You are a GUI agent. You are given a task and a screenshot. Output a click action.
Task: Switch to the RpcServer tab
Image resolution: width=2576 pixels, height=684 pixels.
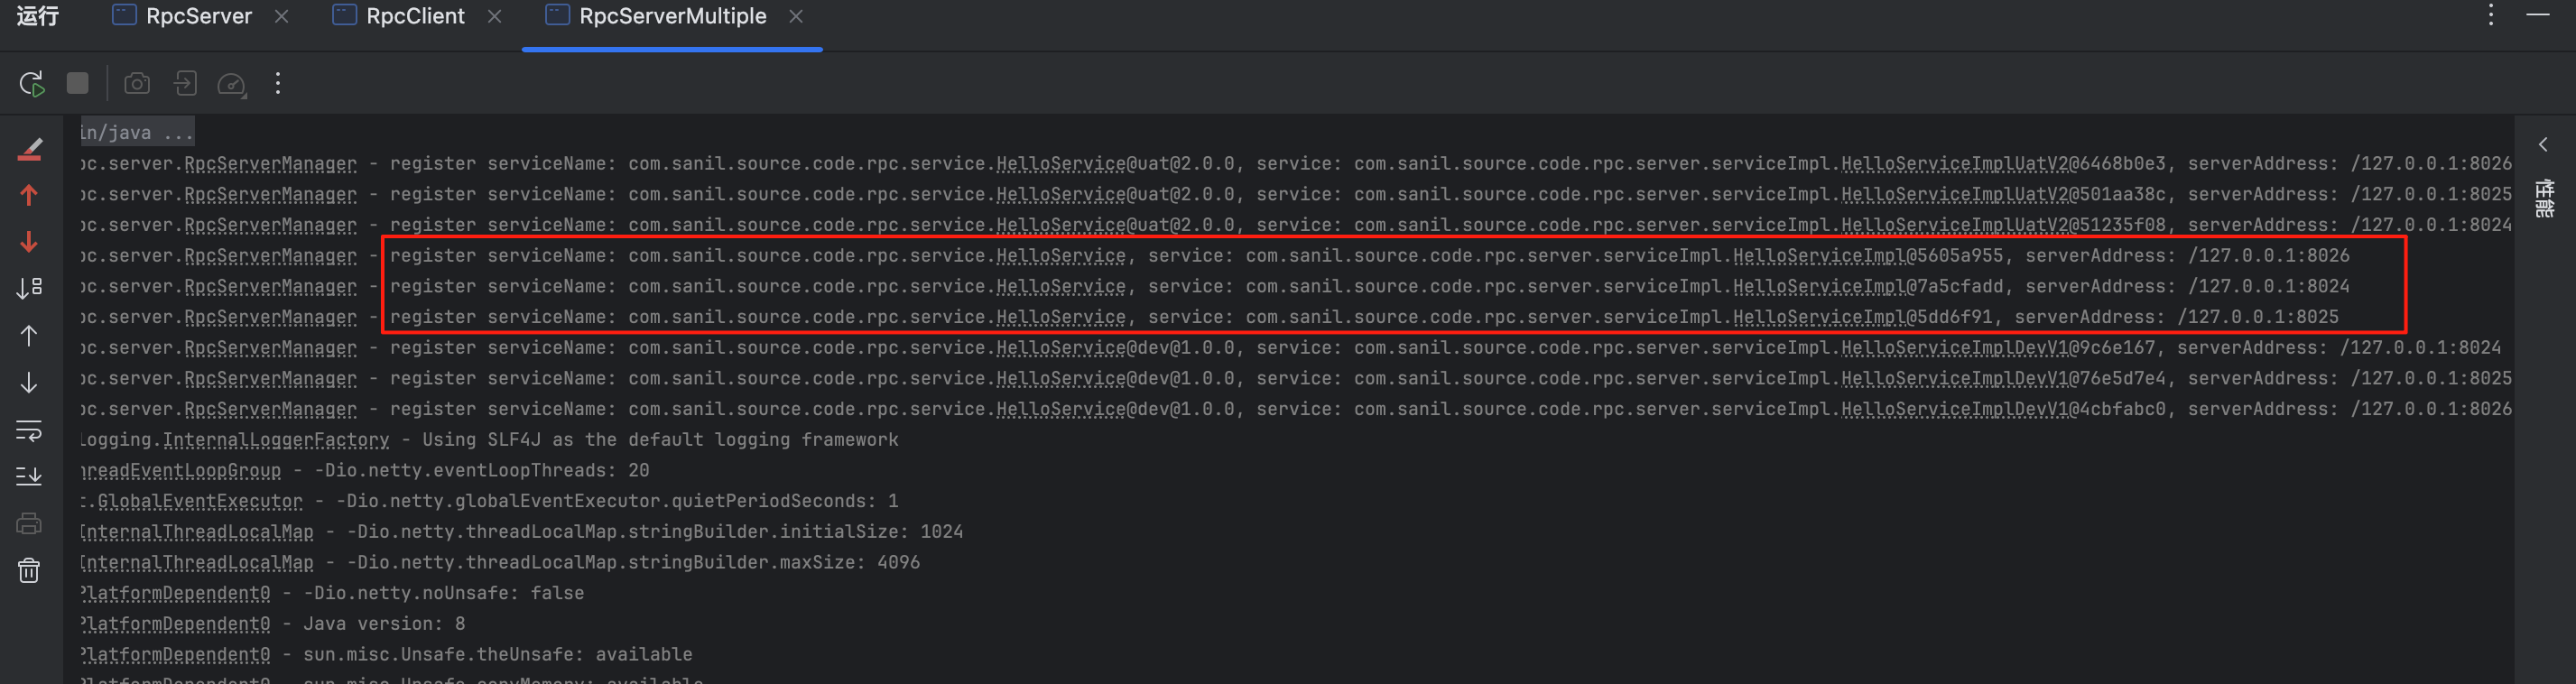[x=198, y=16]
